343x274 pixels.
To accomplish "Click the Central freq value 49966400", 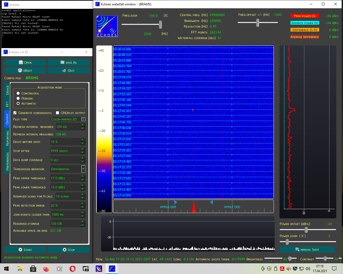I will coord(217,15).
